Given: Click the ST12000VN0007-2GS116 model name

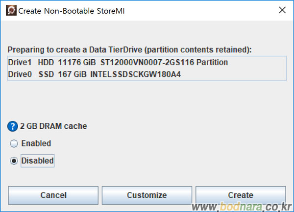Looking at the screenshot, I should pos(147,62).
